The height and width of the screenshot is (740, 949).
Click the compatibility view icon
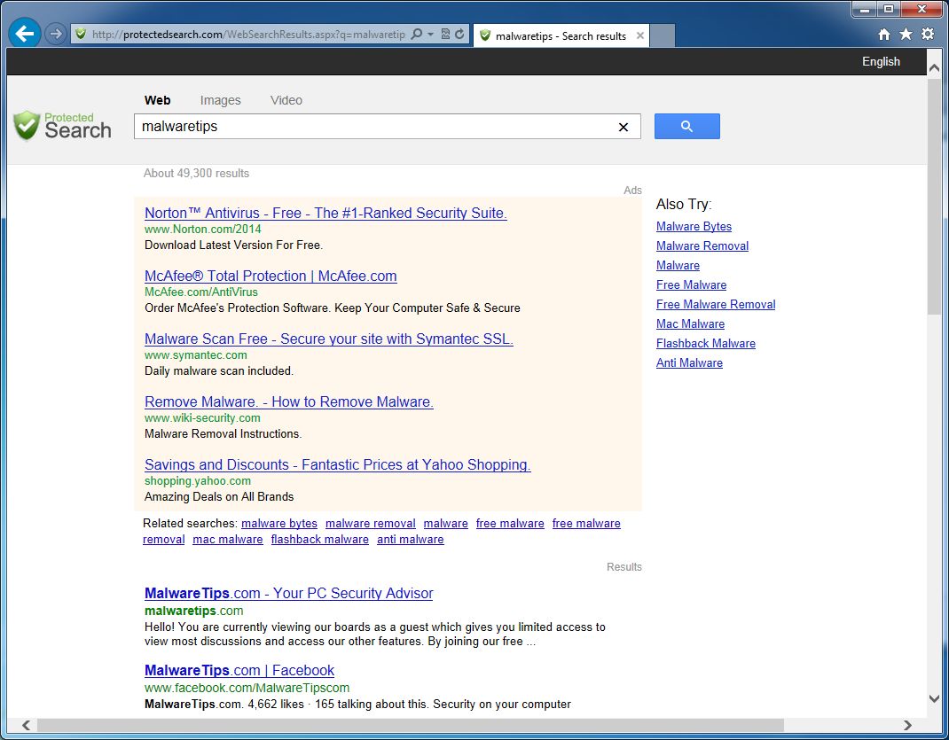[x=445, y=35]
